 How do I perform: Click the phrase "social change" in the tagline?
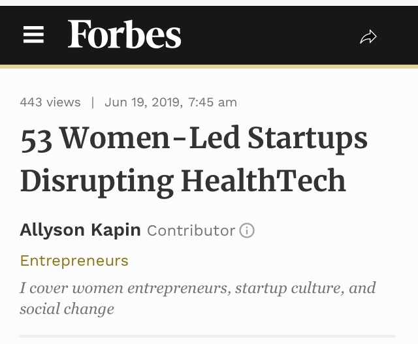67,309
